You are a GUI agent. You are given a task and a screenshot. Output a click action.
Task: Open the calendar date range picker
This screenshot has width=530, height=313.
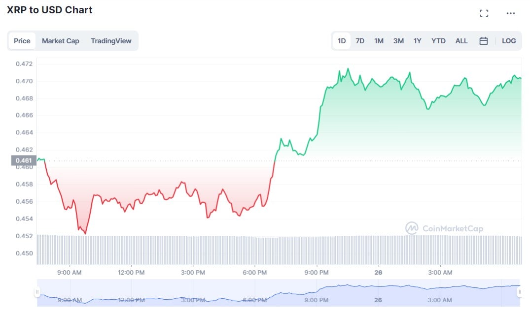pyautogui.click(x=484, y=41)
